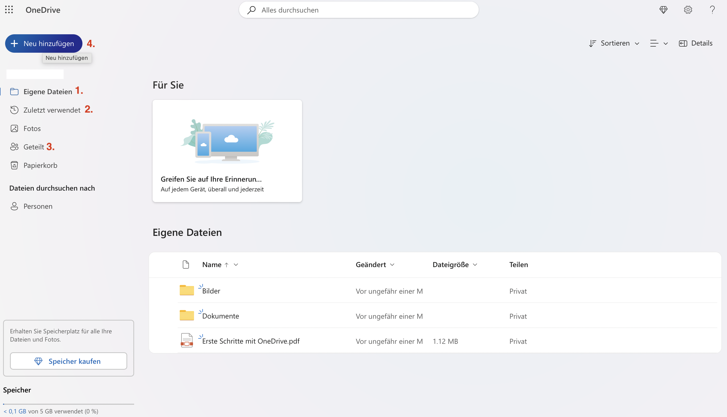
Task: Open settings gear icon
Action: click(x=688, y=10)
